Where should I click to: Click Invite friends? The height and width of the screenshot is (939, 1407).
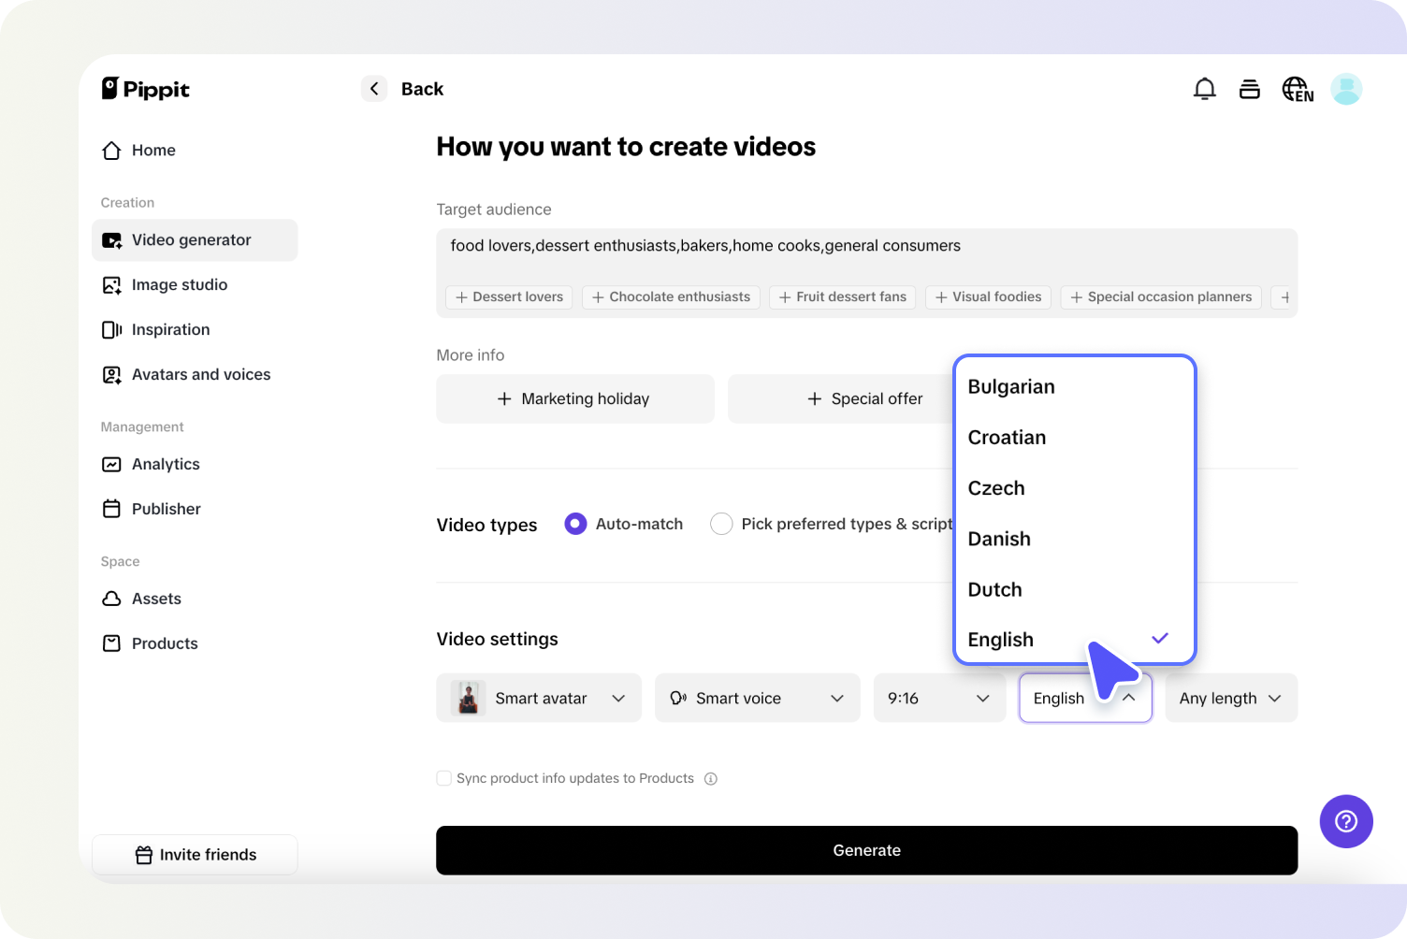pyautogui.click(x=195, y=854)
